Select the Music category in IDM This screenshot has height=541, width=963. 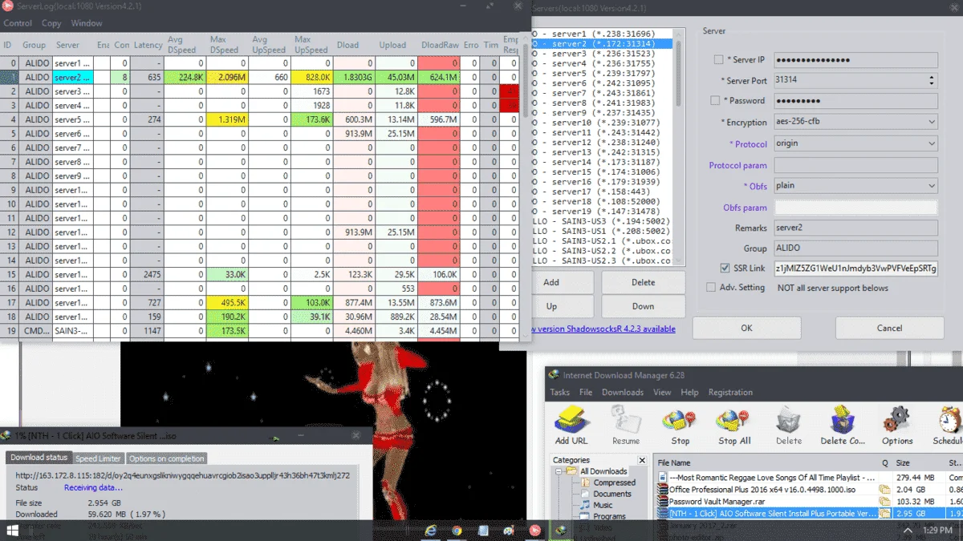(603, 505)
